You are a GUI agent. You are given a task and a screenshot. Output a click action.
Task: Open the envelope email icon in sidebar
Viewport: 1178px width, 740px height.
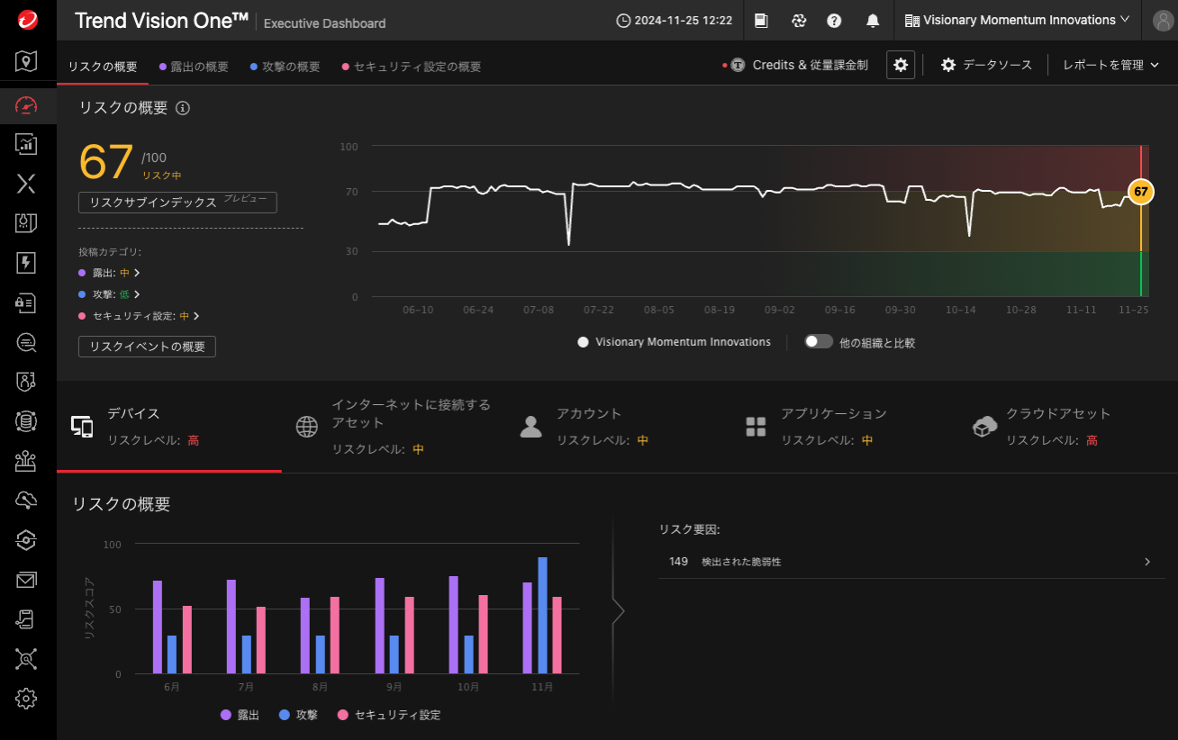pyautogui.click(x=26, y=580)
